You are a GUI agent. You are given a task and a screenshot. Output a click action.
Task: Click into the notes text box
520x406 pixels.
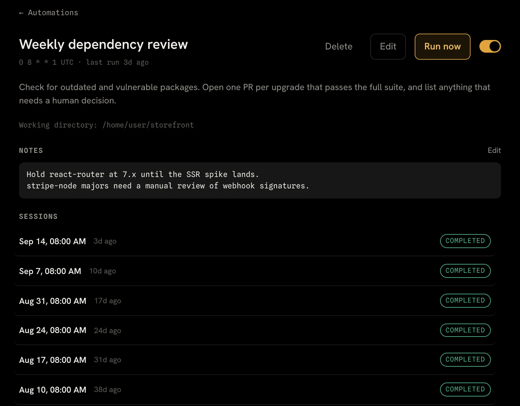(260, 180)
